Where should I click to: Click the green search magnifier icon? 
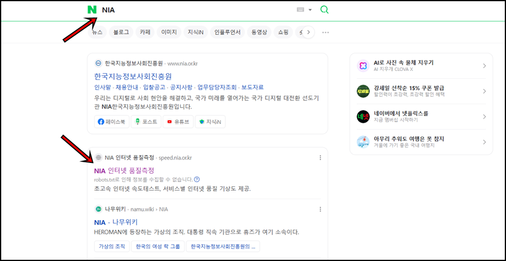point(324,10)
